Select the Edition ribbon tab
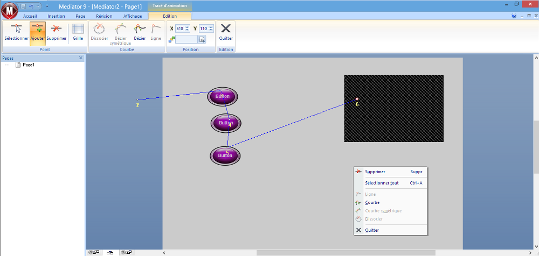539x256 pixels. coord(170,16)
